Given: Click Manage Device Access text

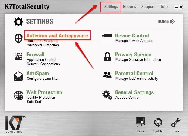Looking at the screenshot, I should (x=134, y=41).
